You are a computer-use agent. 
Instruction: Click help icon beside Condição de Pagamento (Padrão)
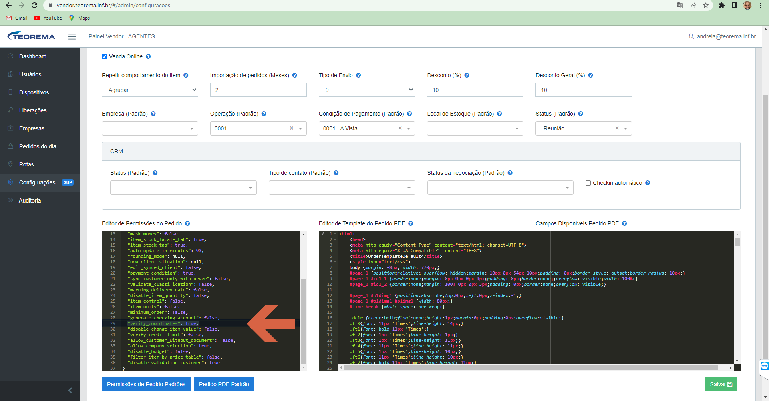(x=409, y=114)
